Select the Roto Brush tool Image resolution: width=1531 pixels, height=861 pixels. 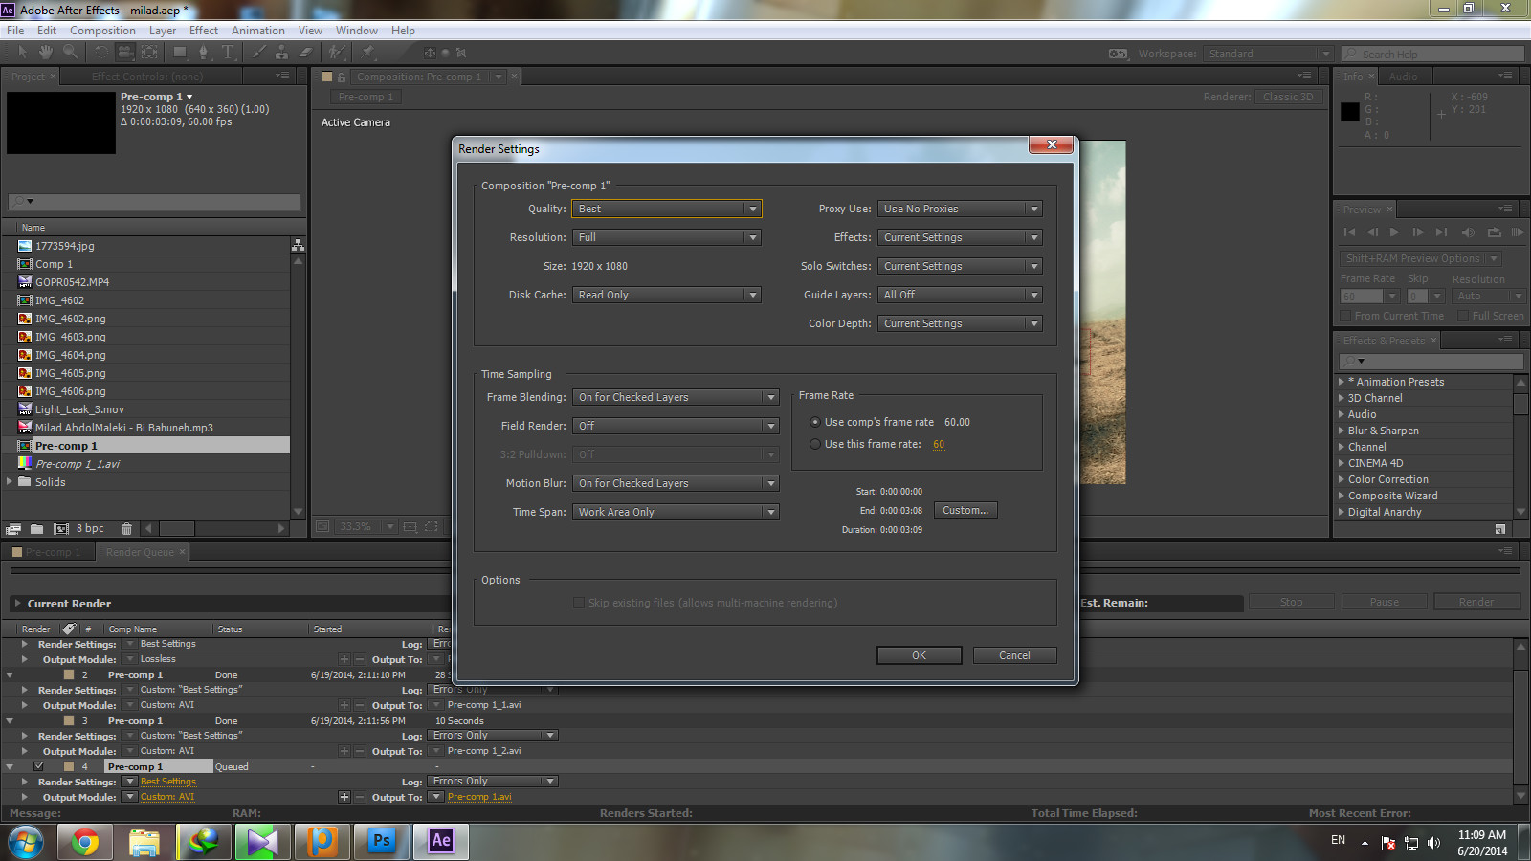[337, 52]
